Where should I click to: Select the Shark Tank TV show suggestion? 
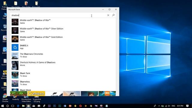pyautogui.click(x=63, y=75)
